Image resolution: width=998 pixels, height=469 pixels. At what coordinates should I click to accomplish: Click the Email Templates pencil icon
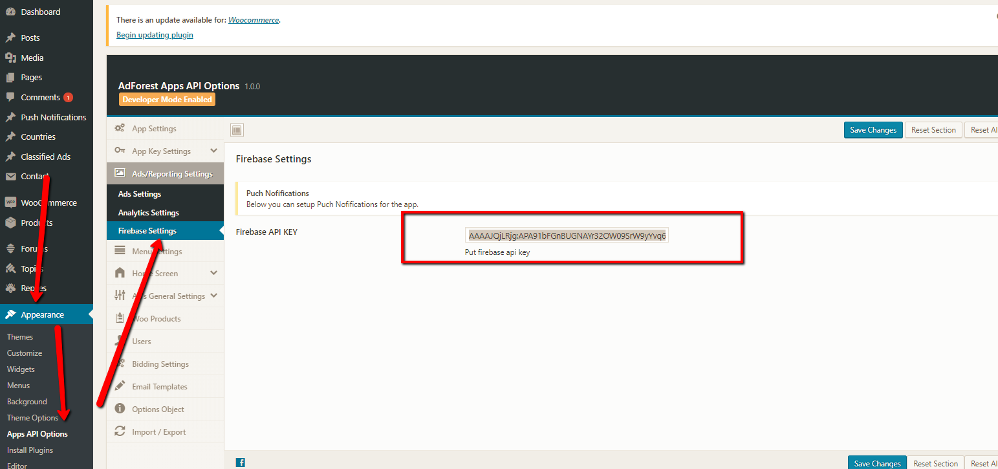tap(120, 386)
